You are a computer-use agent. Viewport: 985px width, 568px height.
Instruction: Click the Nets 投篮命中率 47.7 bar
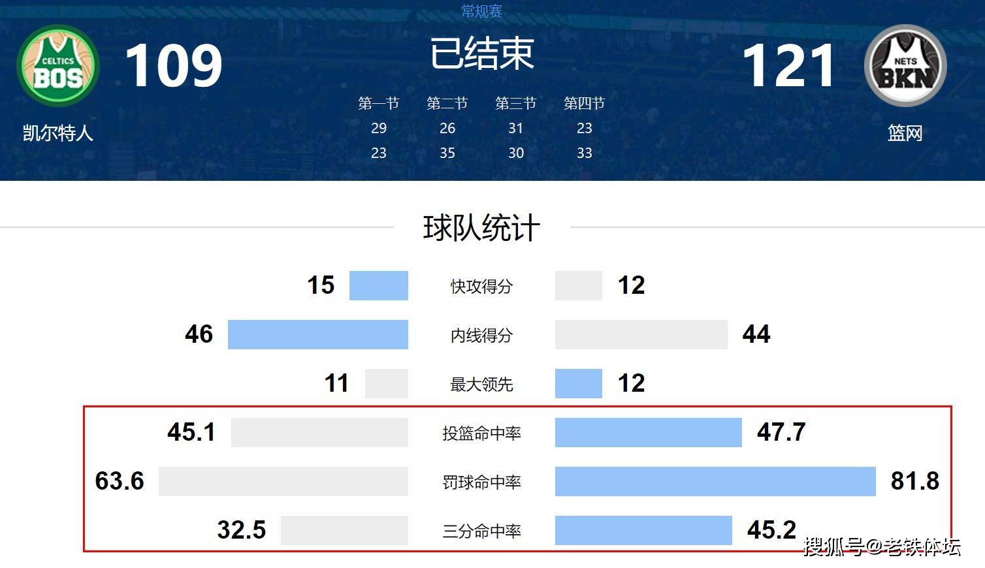[649, 432]
